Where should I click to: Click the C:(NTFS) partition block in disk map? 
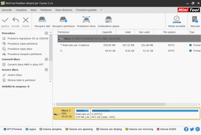tap(145, 113)
